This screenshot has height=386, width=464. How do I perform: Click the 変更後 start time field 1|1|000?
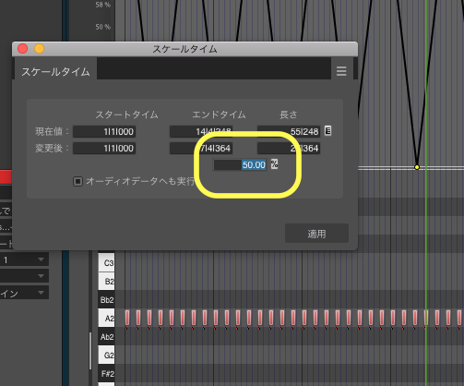pyautogui.click(x=104, y=148)
